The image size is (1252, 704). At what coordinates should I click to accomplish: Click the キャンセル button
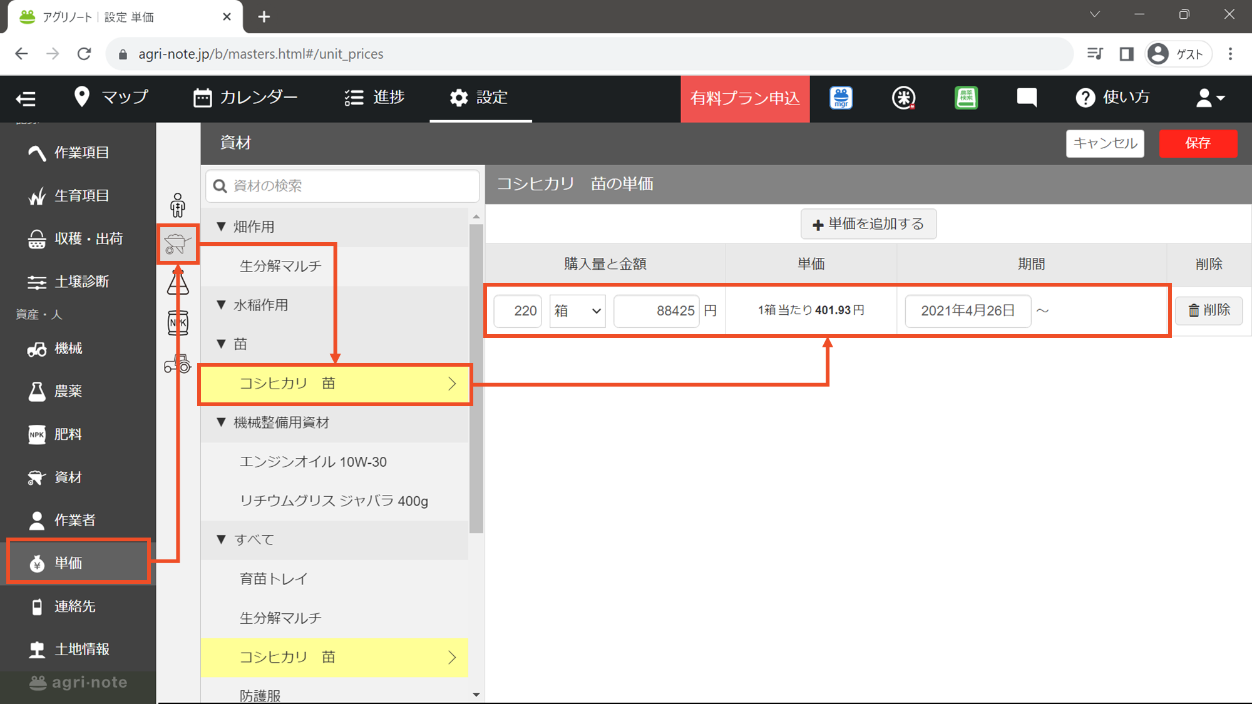coord(1105,143)
